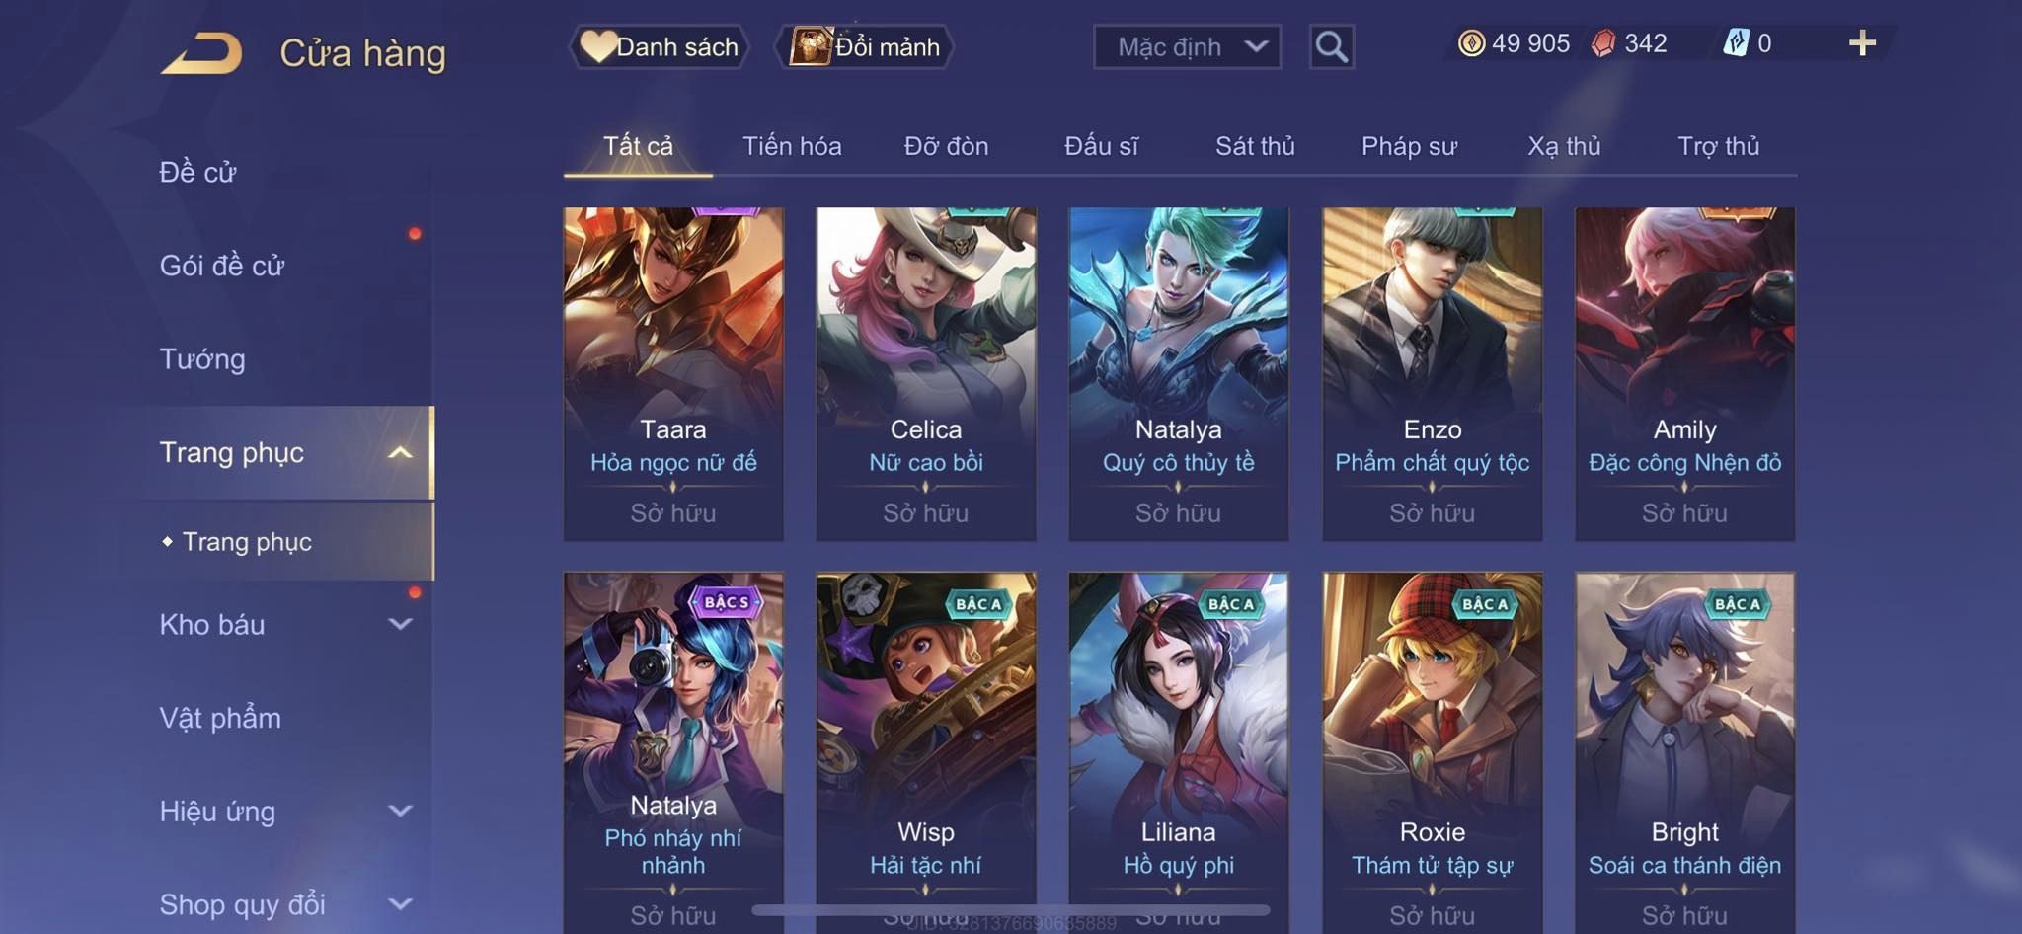
Task: Click the blue voucher ticket icon
Action: [x=1736, y=43]
